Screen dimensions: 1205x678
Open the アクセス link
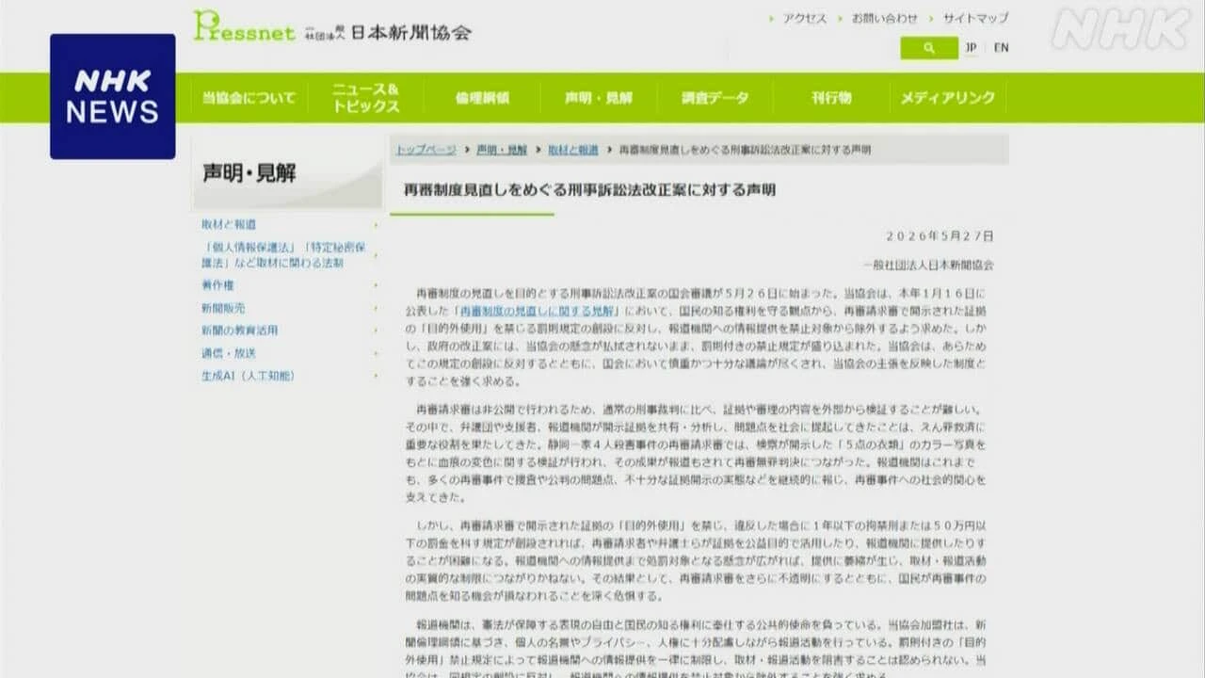click(804, 18)
